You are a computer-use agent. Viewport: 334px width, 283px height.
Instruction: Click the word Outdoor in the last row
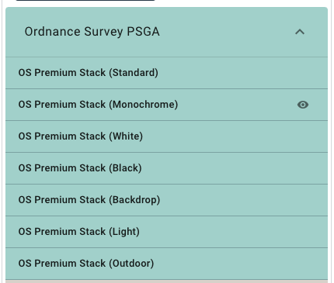[131, 264]
